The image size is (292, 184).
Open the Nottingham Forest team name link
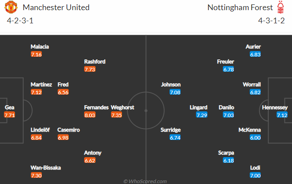tap(240, 7)
